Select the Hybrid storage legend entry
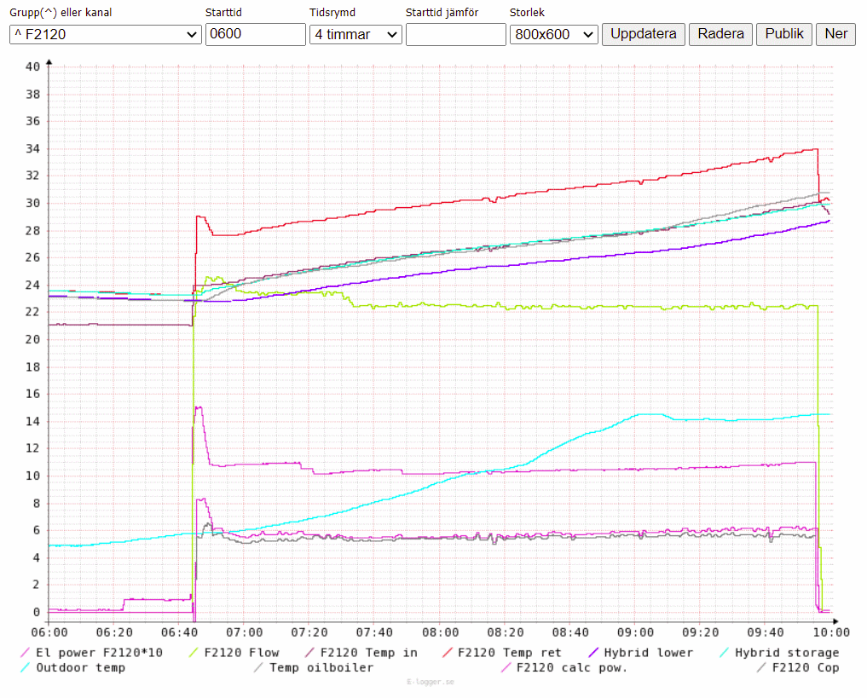The height and width of the screenshot is (698, 867). tap(786, 653)
